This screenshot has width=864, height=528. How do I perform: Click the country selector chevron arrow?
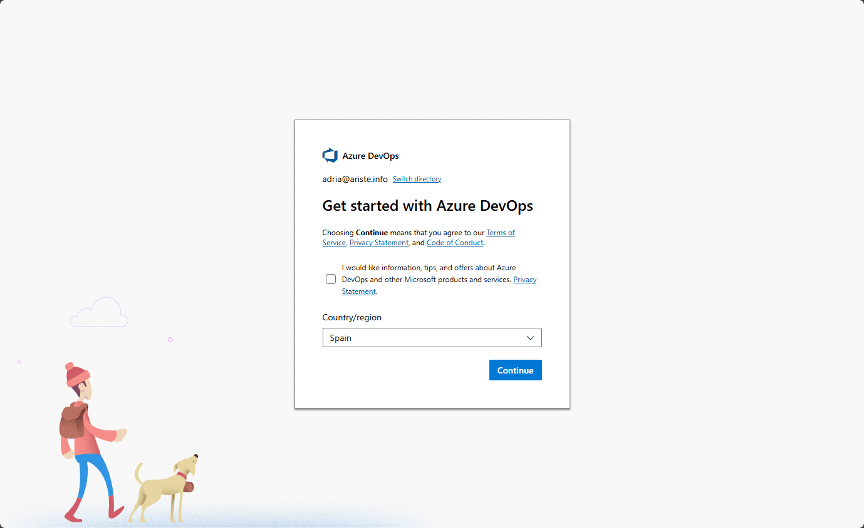point(531,337)
